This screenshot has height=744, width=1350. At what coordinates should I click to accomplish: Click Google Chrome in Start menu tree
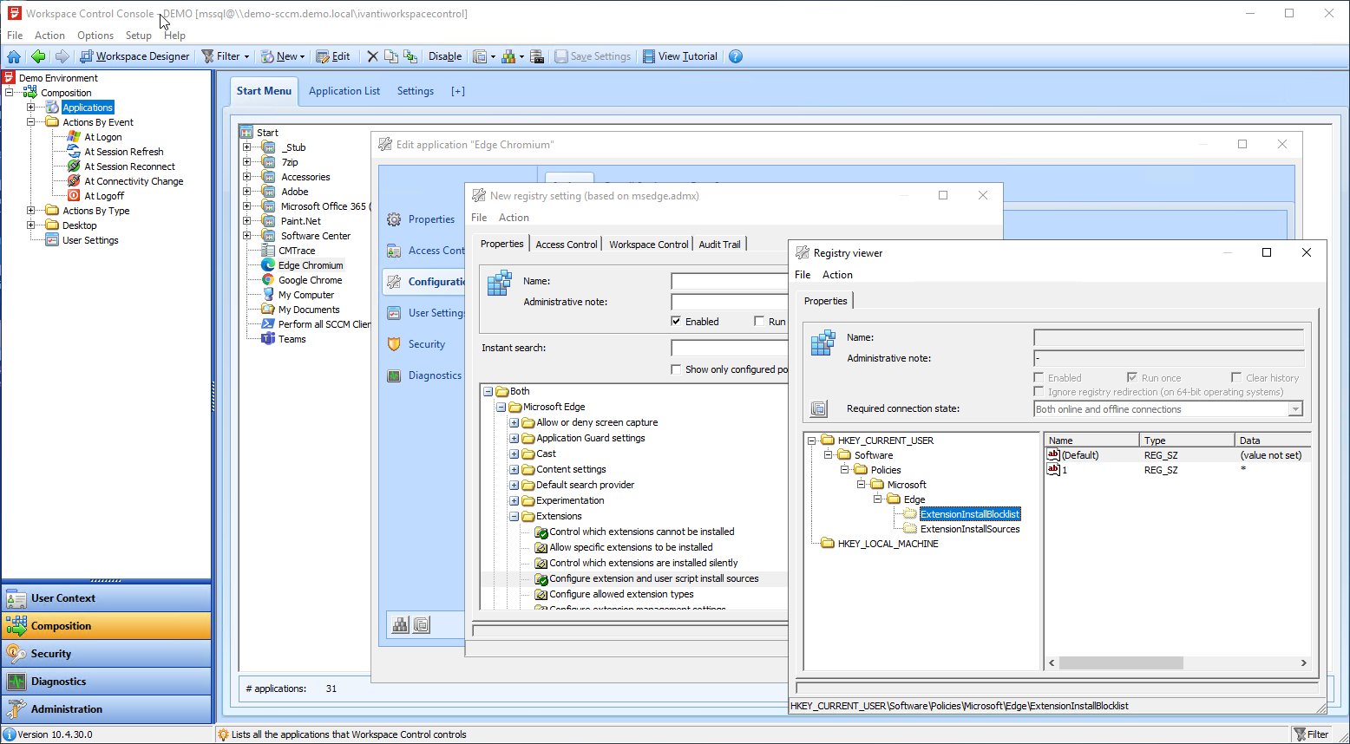[x=310, y=280]
